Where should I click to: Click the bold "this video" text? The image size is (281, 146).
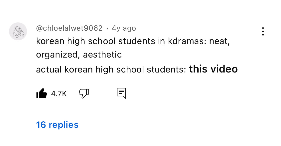(213, 69)
